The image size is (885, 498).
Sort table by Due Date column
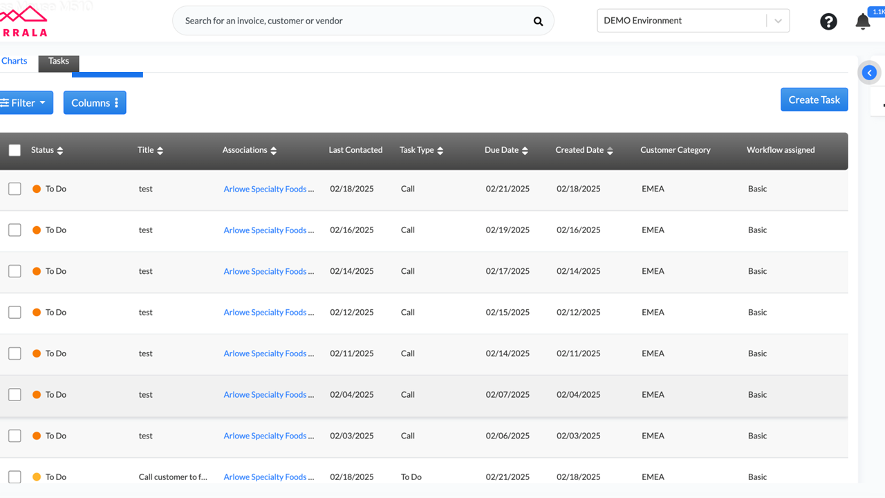(525, 151)
